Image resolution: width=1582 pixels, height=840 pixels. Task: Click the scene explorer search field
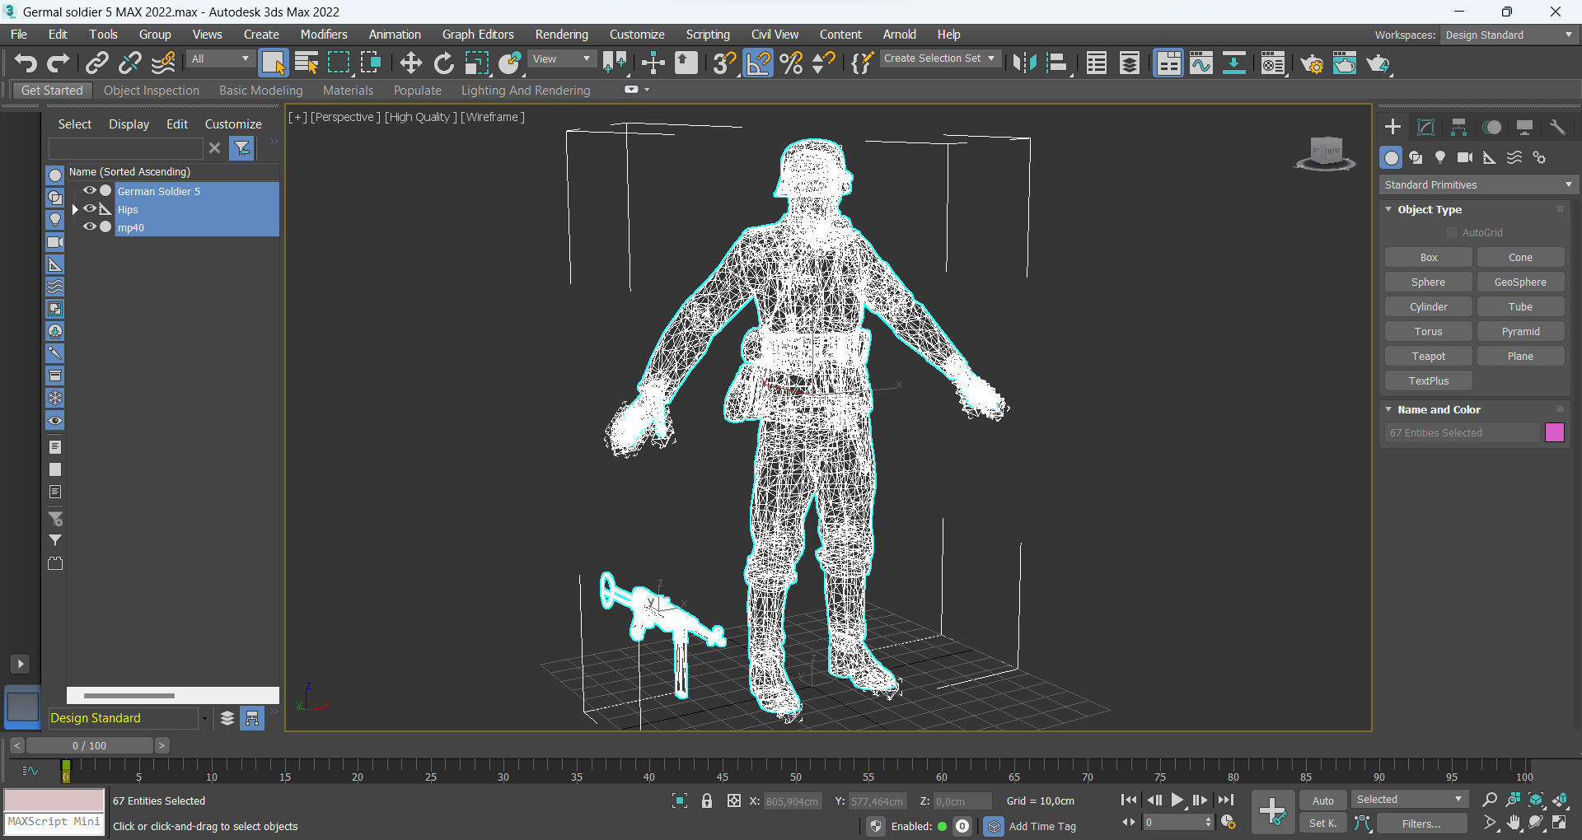tap(125, 148)
